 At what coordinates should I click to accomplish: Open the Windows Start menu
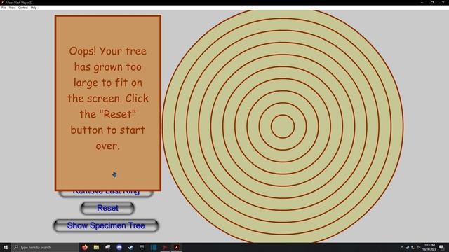coord(6,247)
